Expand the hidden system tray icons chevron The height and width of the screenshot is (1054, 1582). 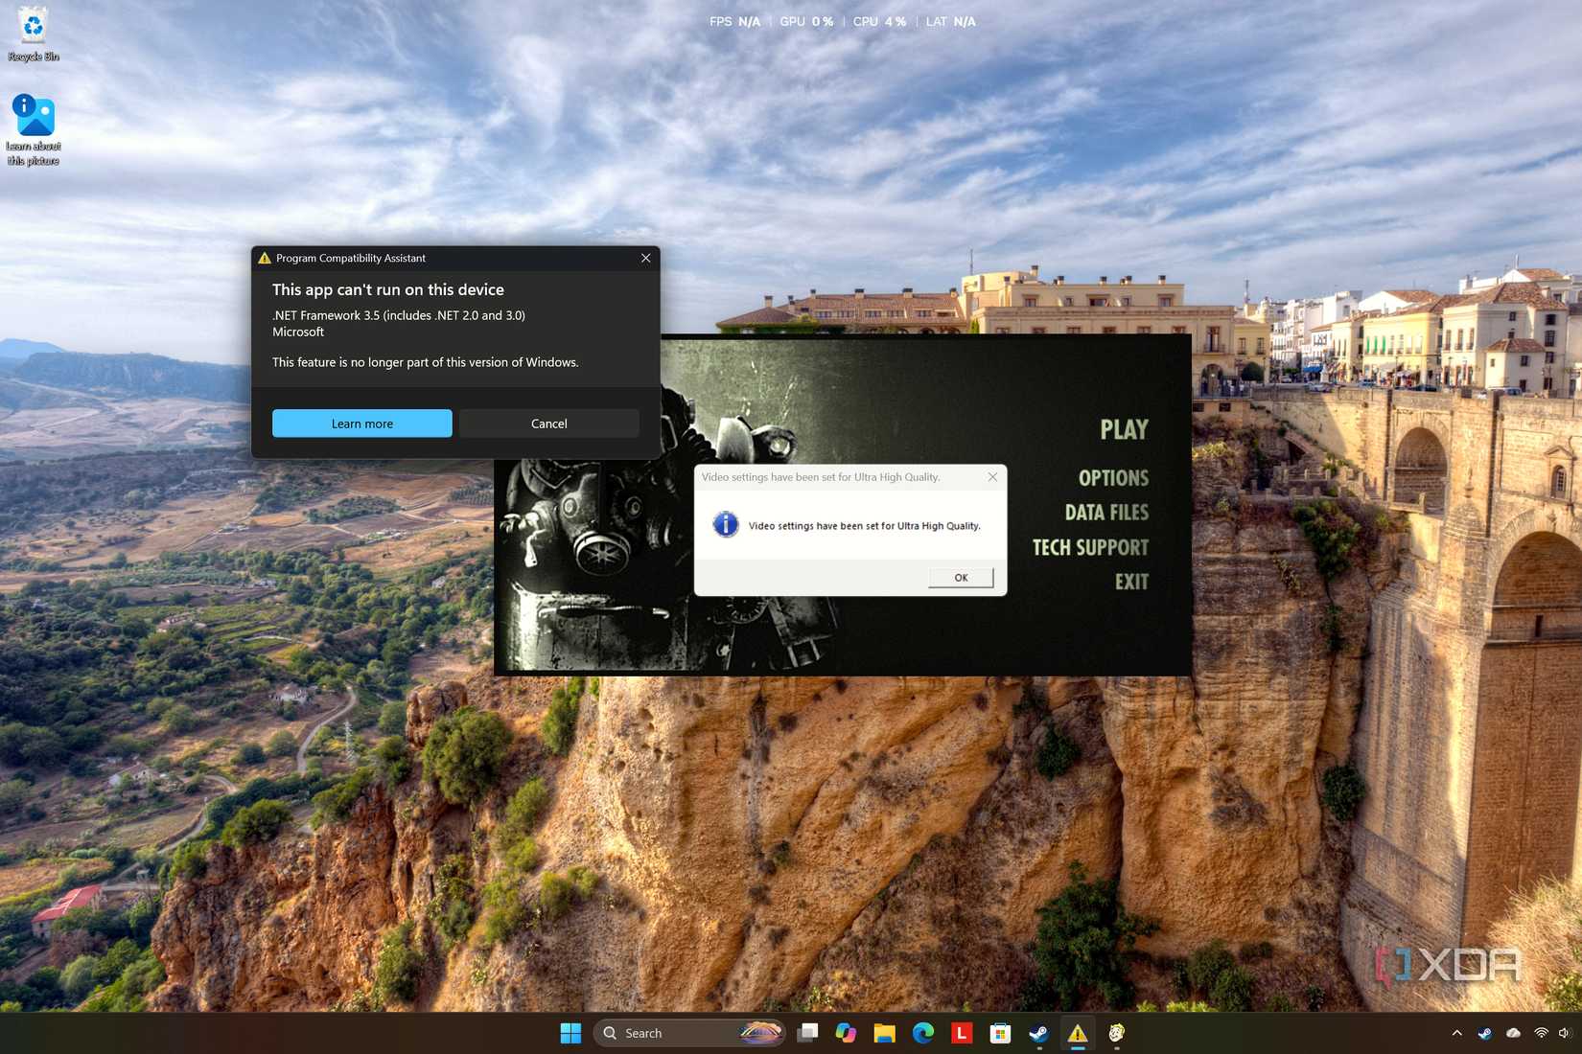click(1456, 1033)
